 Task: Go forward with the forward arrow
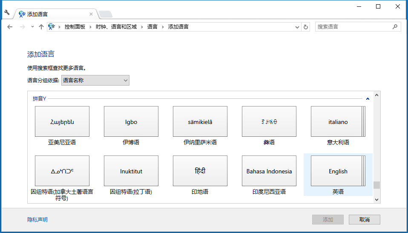click(x=23, y=27)
